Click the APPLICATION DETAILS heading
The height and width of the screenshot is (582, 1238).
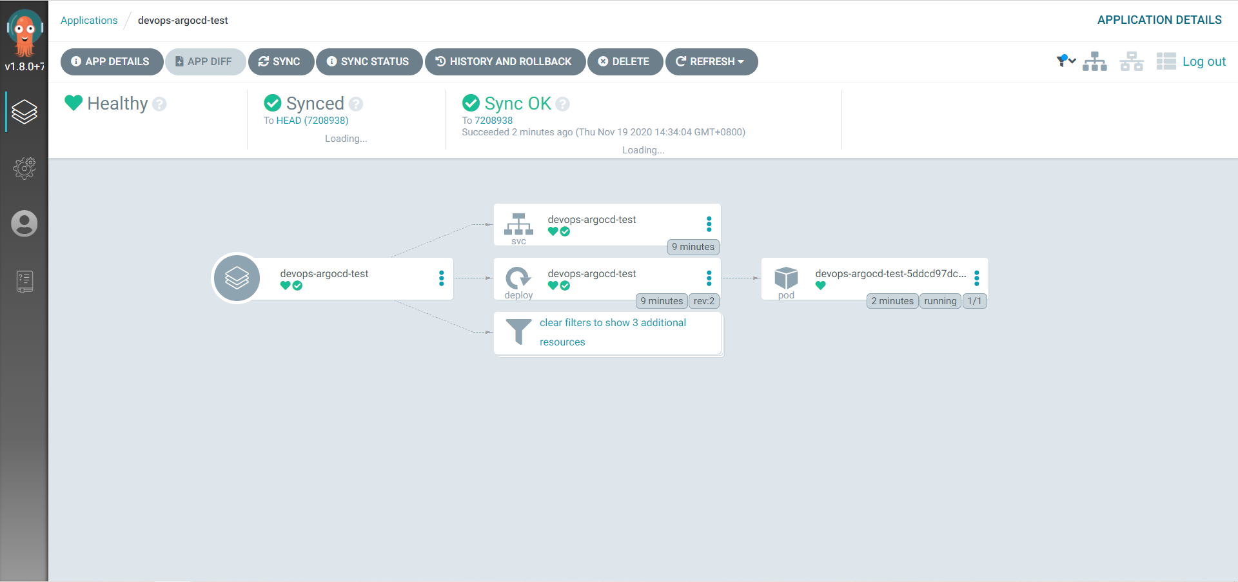(1159, 20)
